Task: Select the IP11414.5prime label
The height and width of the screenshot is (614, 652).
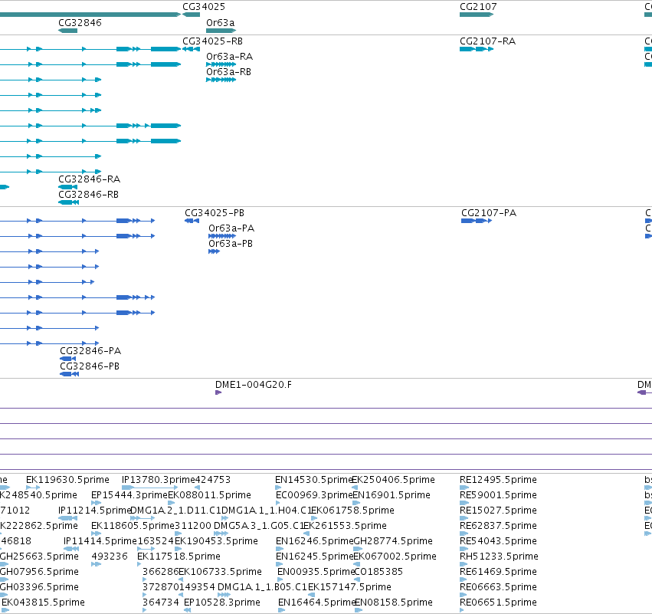Action: pyautogui.click(x=100, y=542)
